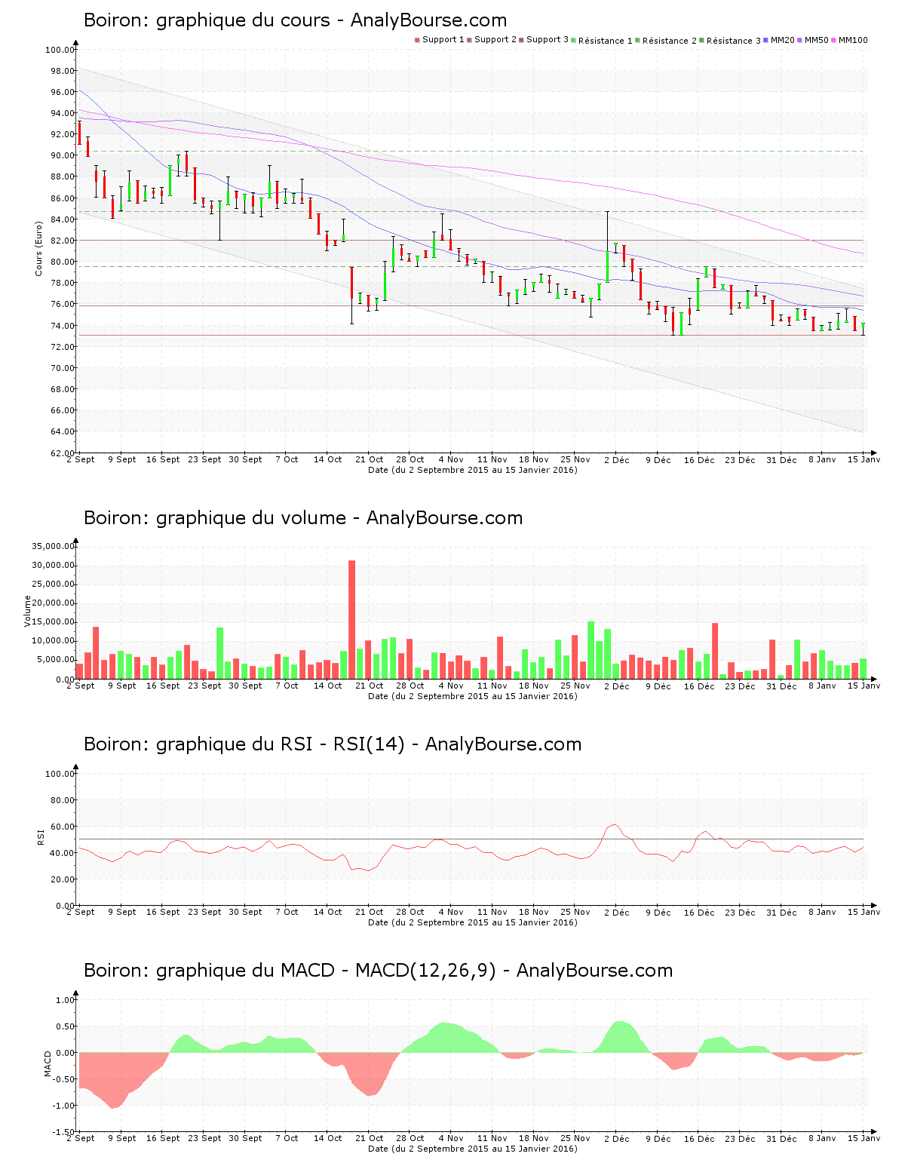Click the deepest red MACD trough
Screen dimensions: 905x1169
tap(115, 1106)
